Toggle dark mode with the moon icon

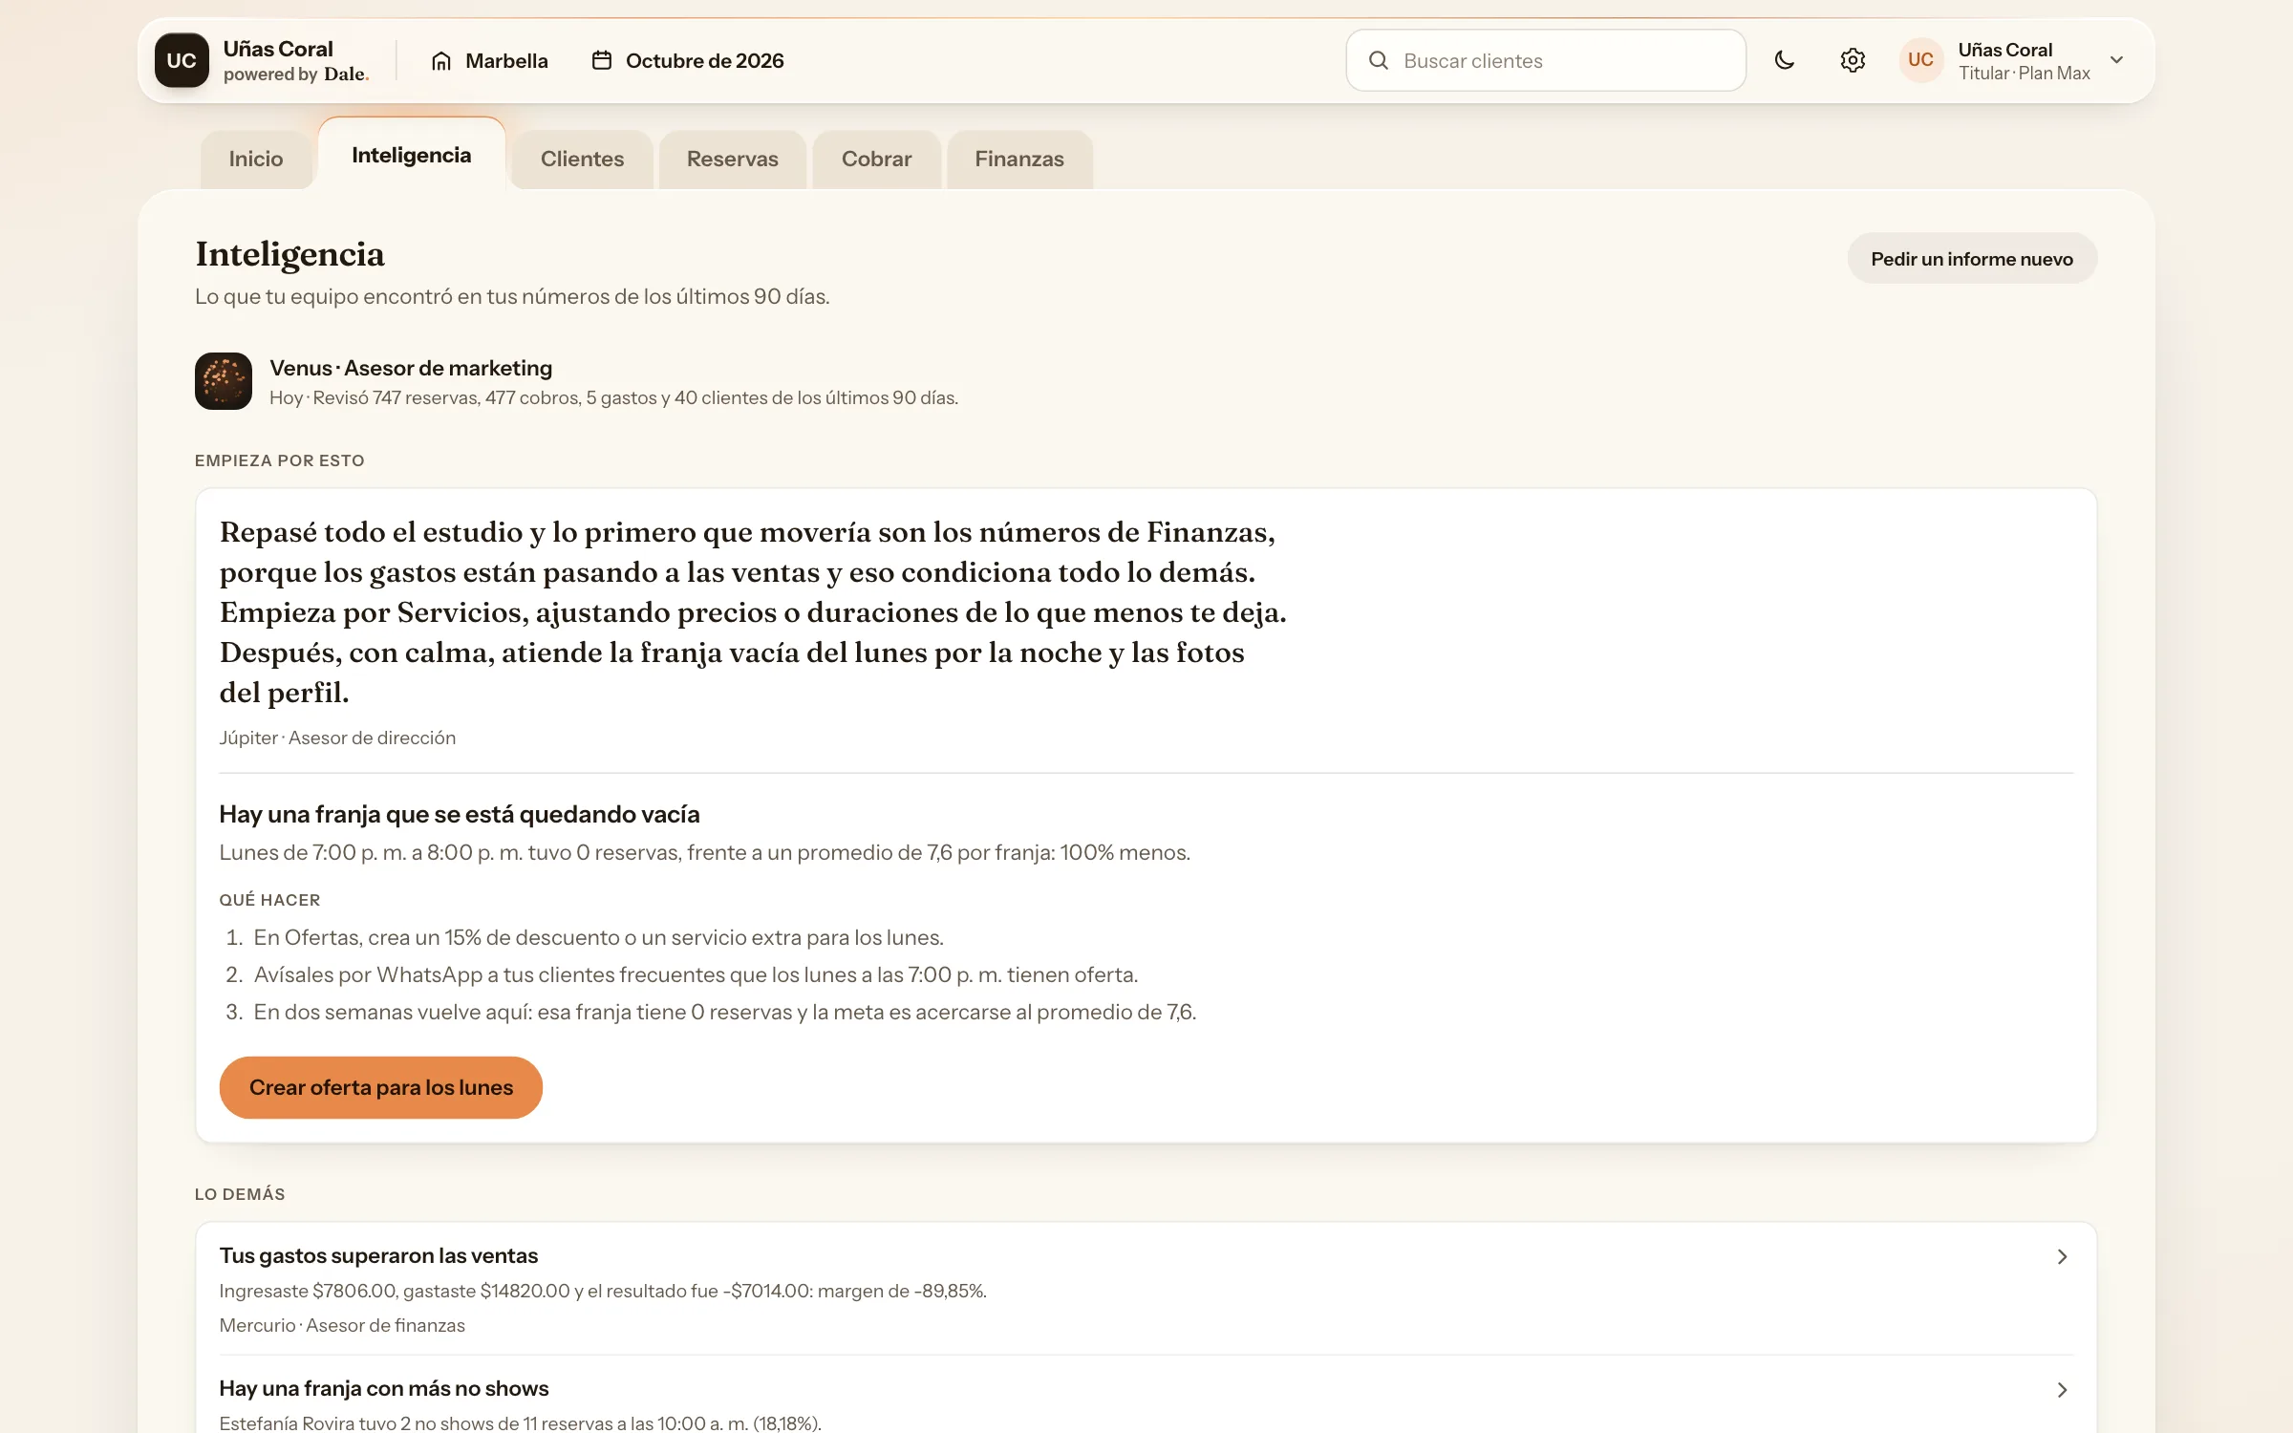tap(1784, 60)
